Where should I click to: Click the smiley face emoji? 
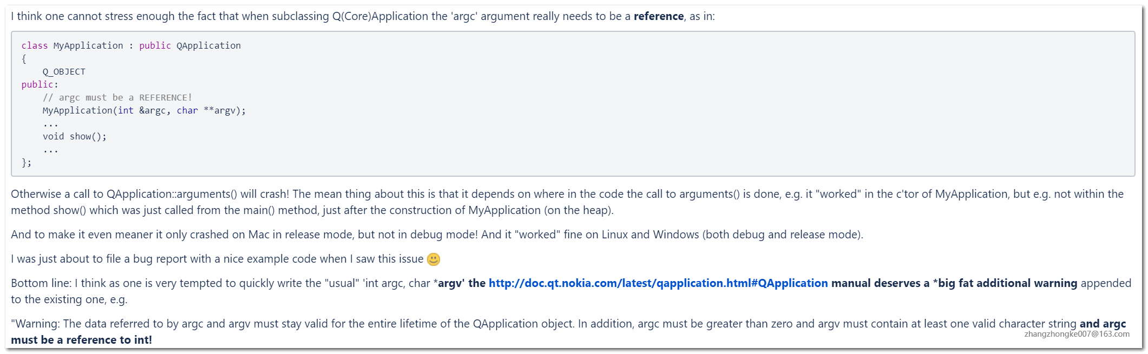click(x=434, y=259)
